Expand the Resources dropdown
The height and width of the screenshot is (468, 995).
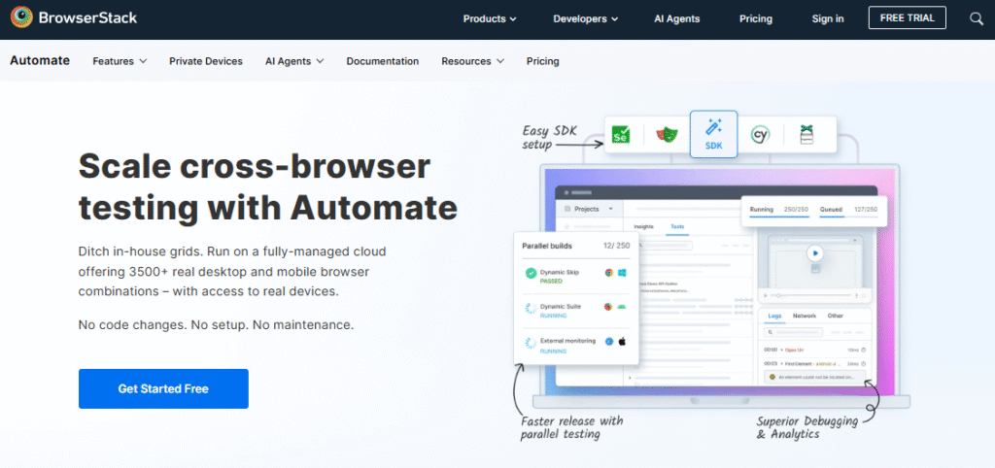pos(473,61)
